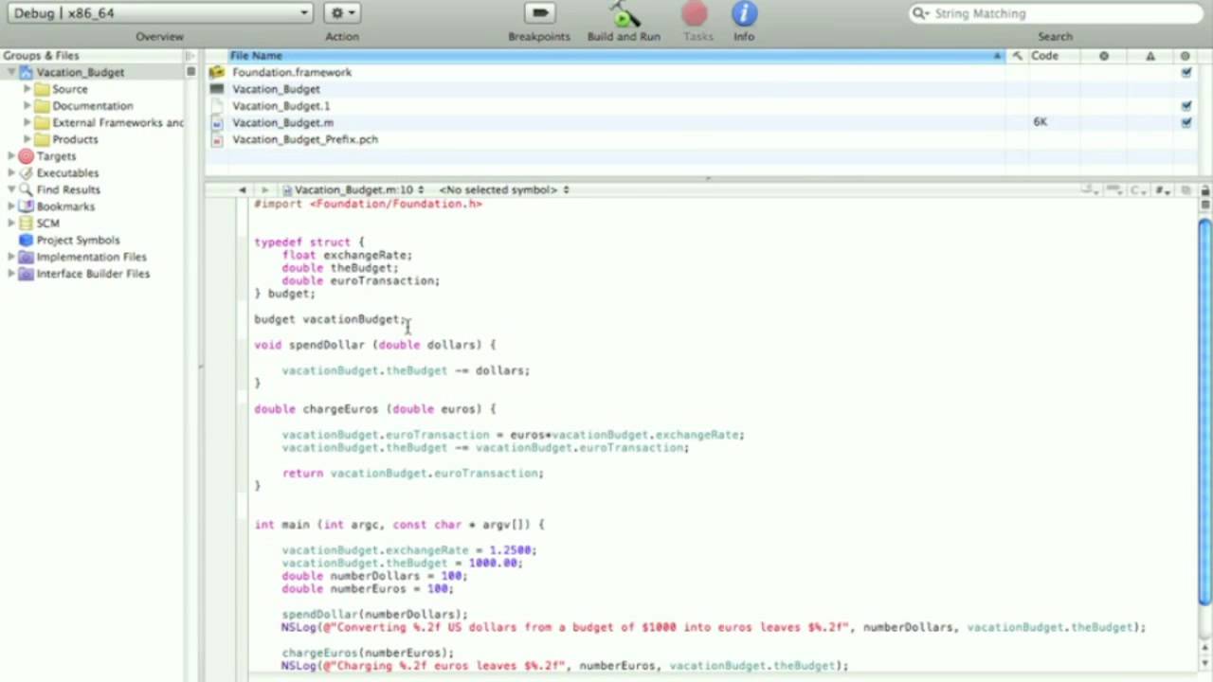This screenshot has width=1213, height=682.
Task: Click the 6K code size cell
Action: (x=1041, y=122)
